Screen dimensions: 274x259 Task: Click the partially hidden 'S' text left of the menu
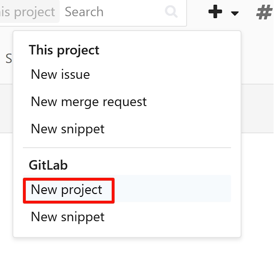pos(9,59)
